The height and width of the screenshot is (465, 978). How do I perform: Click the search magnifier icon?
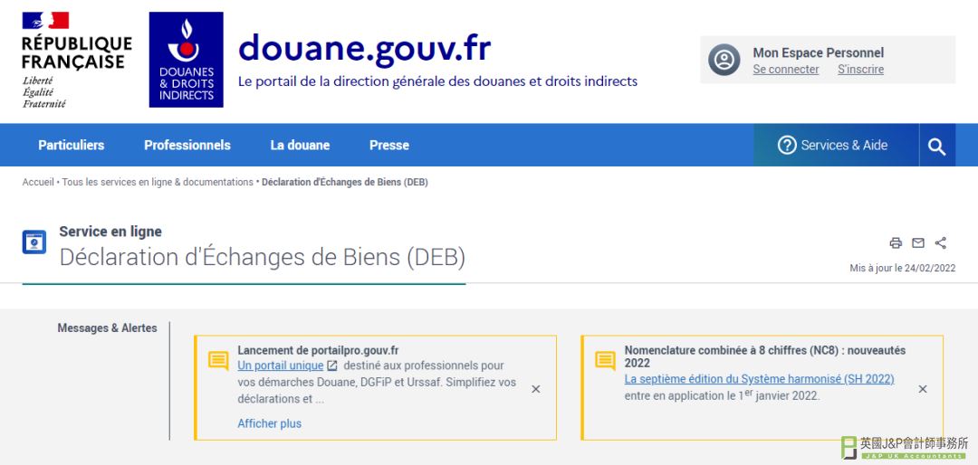tap(937, 147)
